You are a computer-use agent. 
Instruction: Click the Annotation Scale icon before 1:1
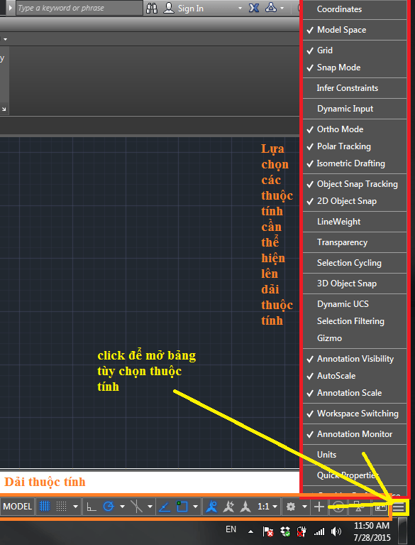coord(245,507)
